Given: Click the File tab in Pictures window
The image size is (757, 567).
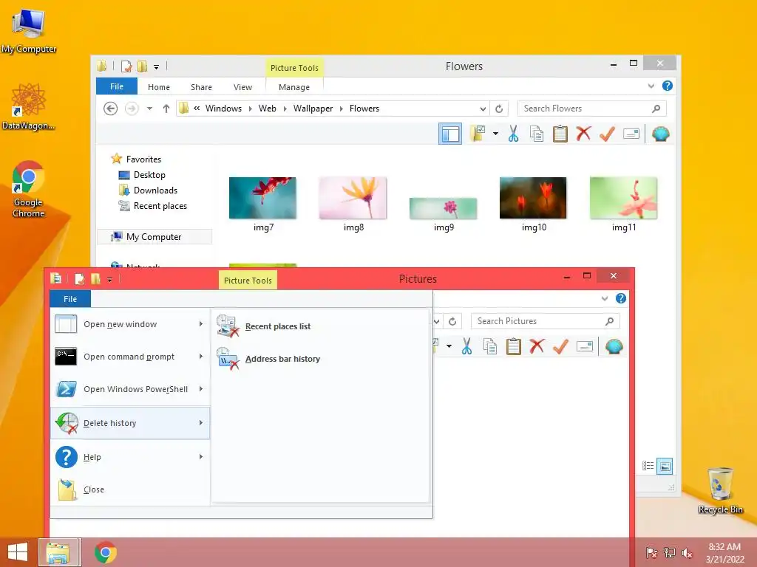Looking at the screenshot, I should pos(70,299).
